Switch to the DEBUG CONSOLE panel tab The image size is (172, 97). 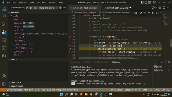point(101,62)
